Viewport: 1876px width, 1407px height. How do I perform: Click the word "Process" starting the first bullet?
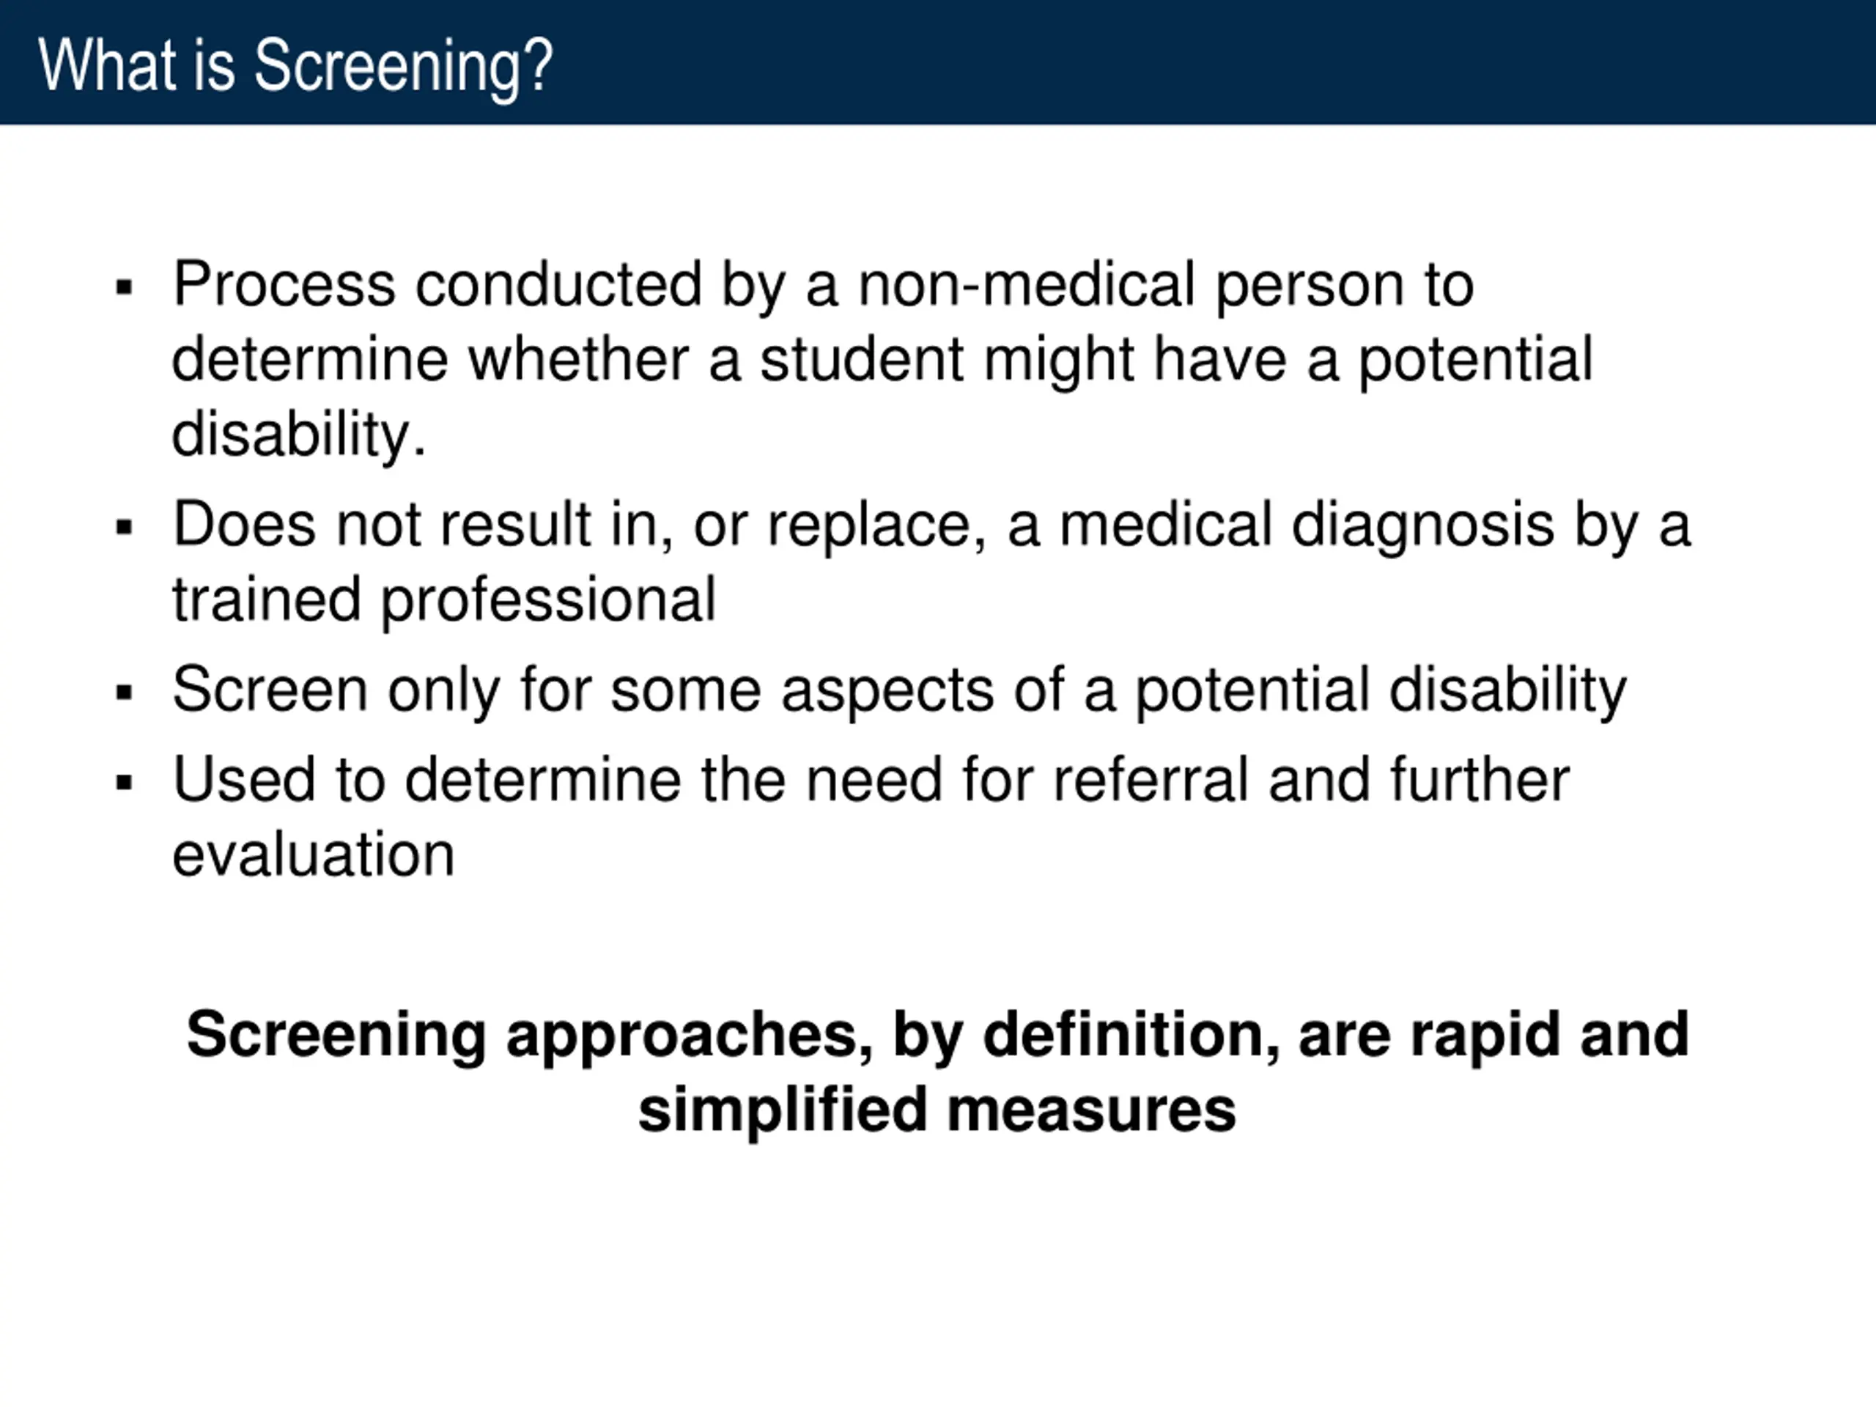284,285
